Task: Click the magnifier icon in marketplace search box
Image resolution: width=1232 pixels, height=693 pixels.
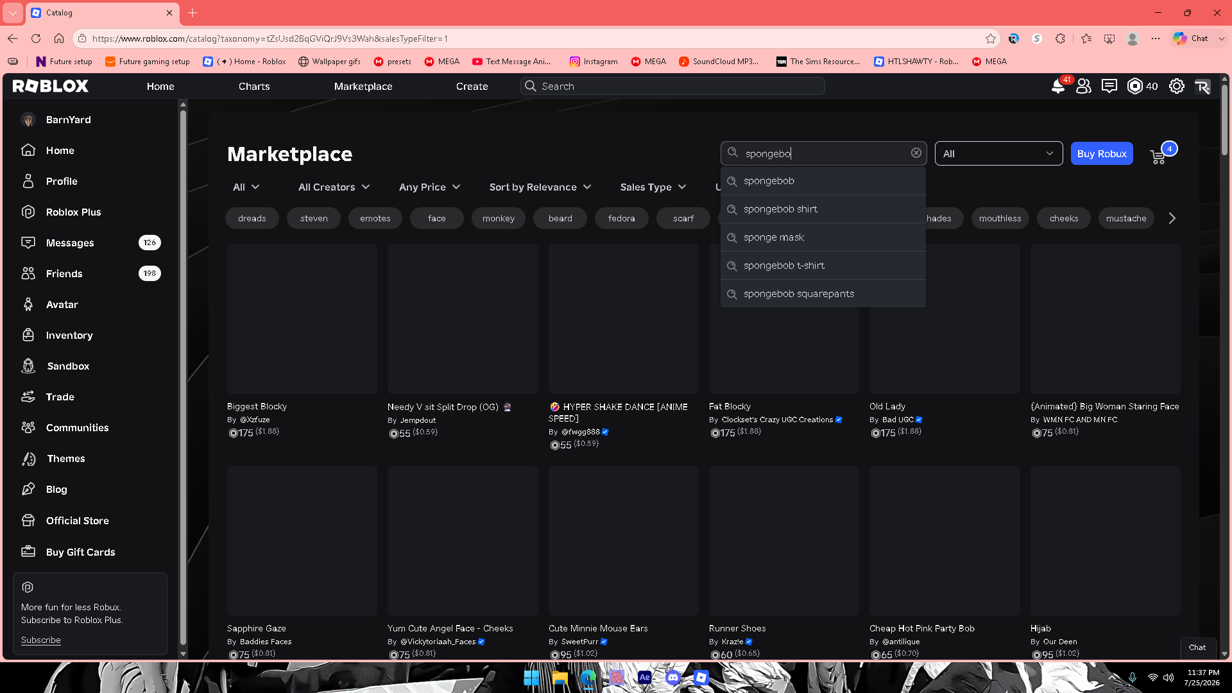Action: [x=733, y=153]
